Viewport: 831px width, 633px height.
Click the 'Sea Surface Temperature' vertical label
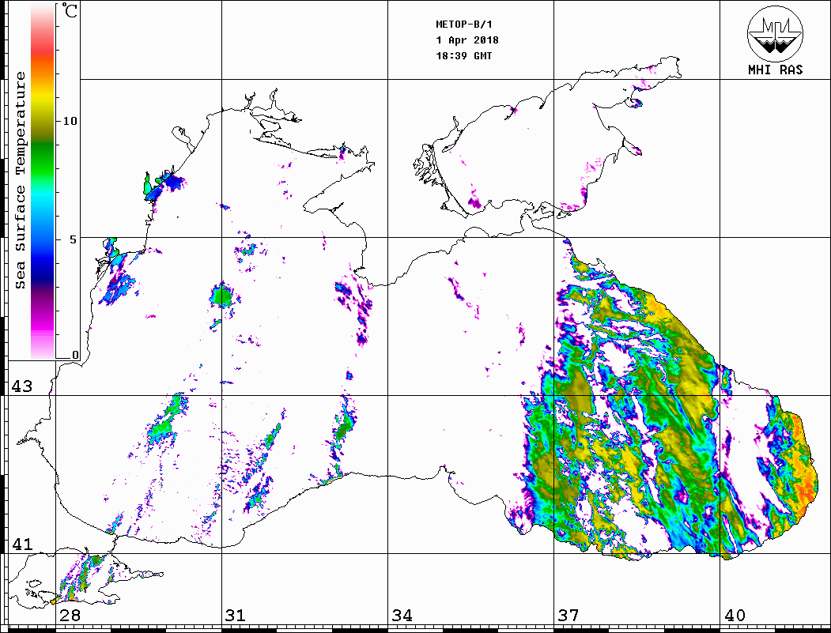pyautogui.click(x=20, y=180)
